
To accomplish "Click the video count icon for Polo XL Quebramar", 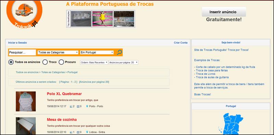I will (x=78, y=106).
